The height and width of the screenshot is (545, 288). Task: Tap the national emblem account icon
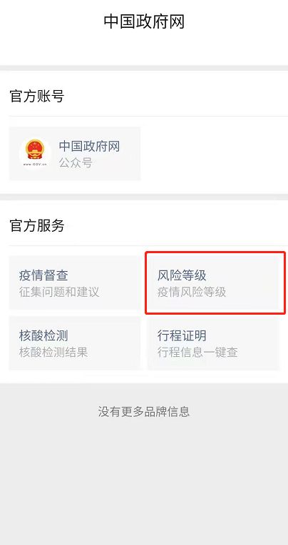point(35,154)
